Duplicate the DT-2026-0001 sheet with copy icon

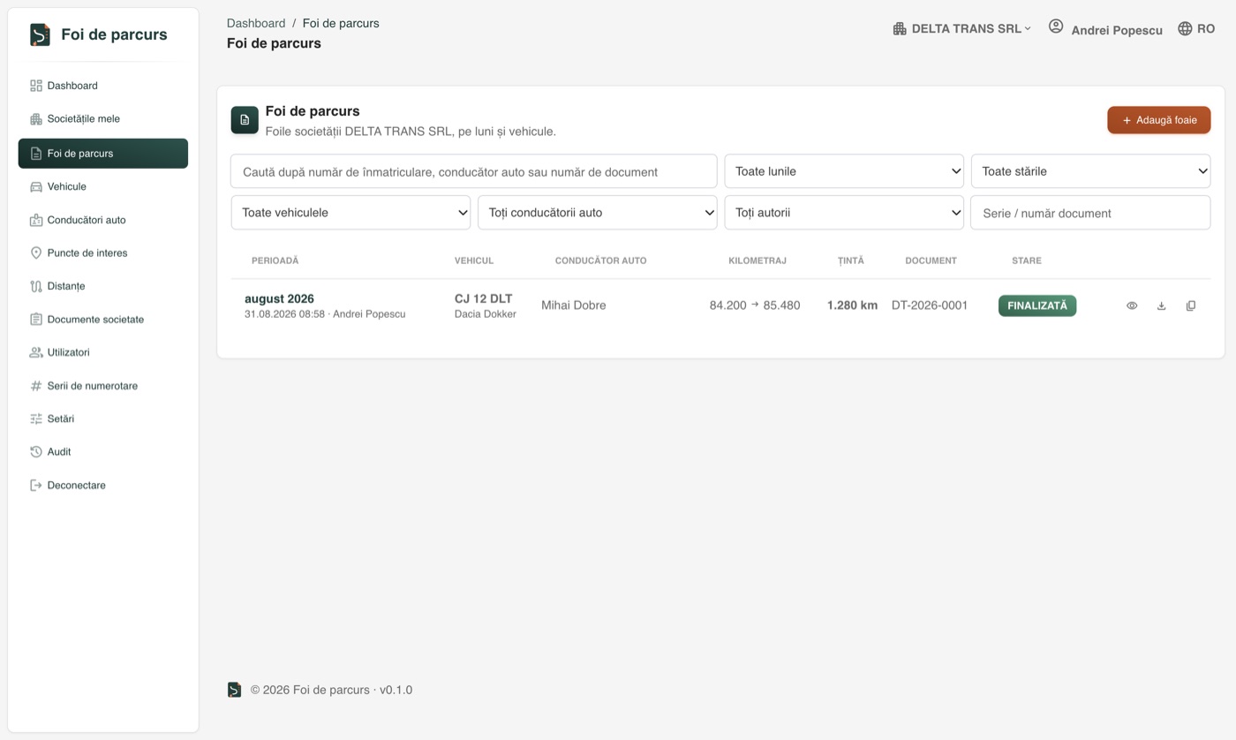tap(1191, 306)
